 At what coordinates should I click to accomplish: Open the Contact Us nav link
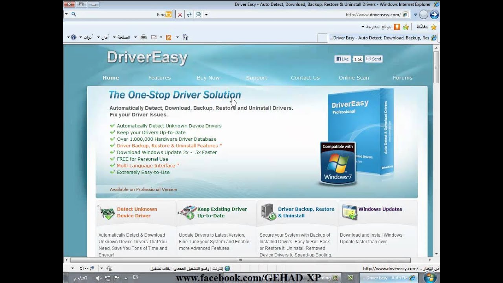305,78
